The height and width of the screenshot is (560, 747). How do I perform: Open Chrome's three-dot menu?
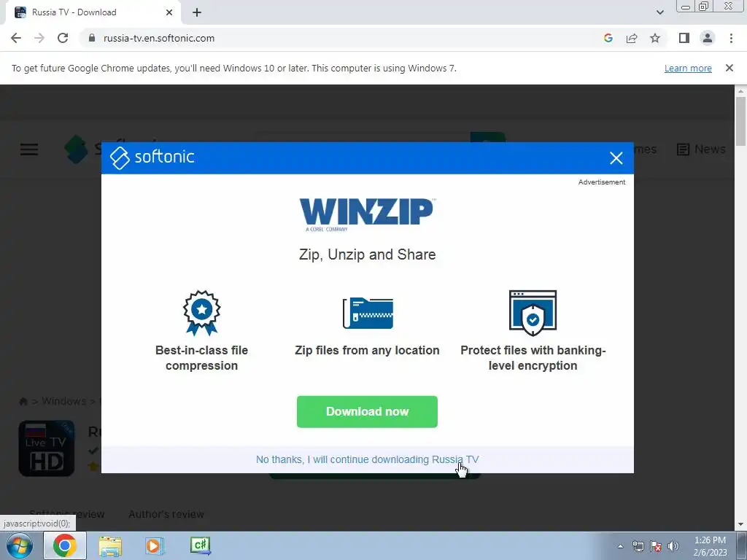point(731,38)
